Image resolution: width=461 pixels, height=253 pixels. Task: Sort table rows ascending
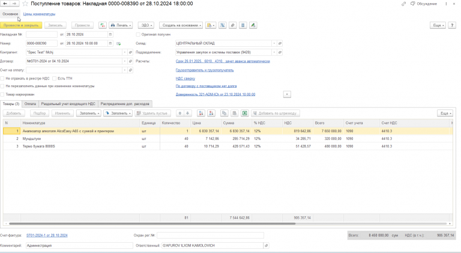tap(201, 113)
